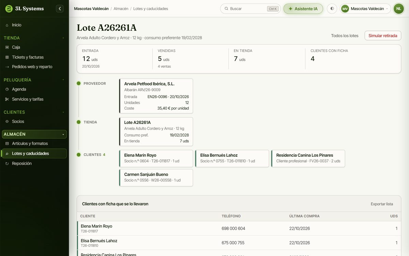Click the 3L Systems logo icon
The width and height of the screenshot is (409, 256).
coord(9,9)
